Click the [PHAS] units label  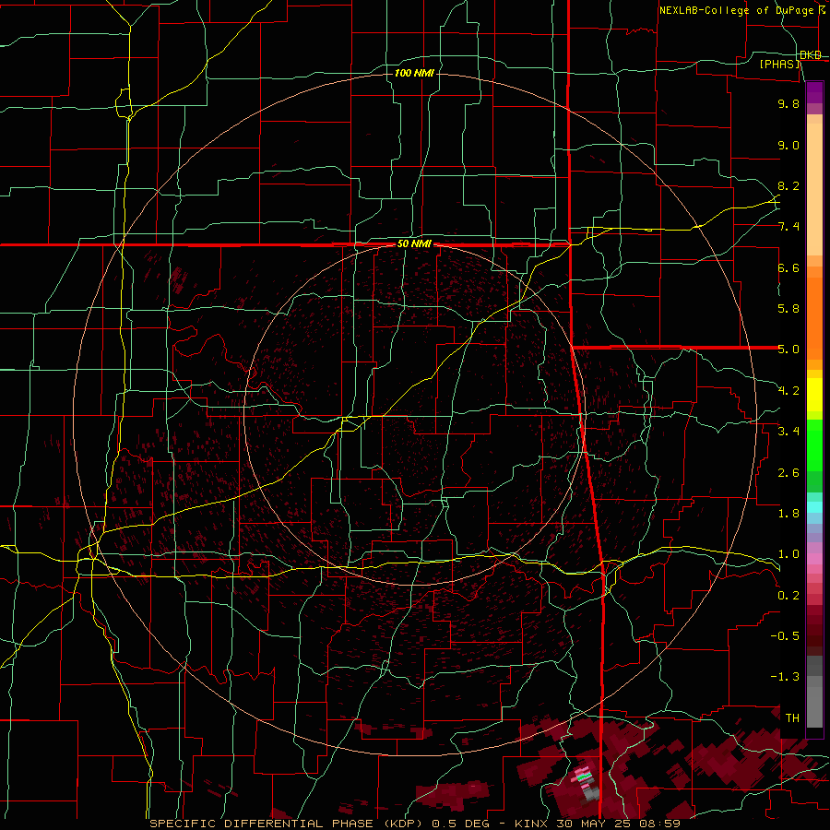(x=779, y=64)
